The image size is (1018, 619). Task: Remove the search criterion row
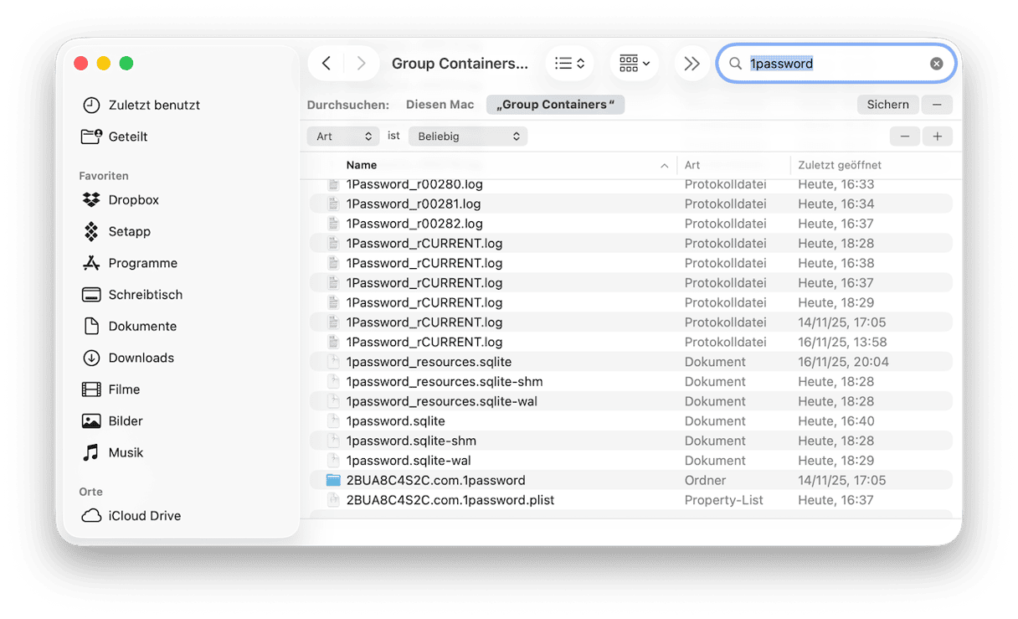pyautogui.click(x=904, y=137)
